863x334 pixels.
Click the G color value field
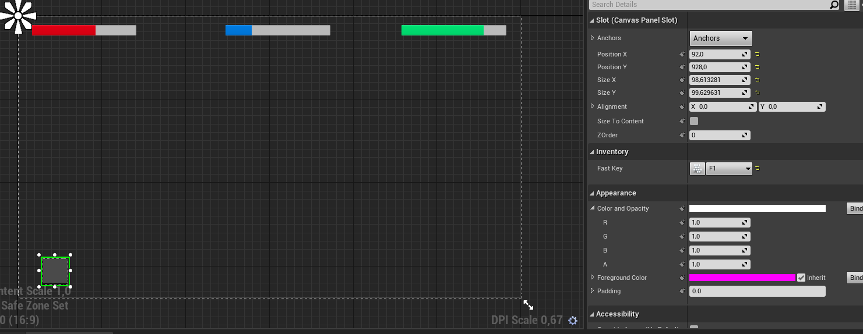720,236
